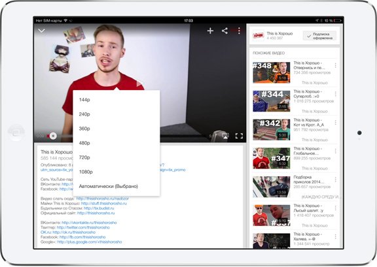Choose 1080p video quality
377x267 pixels.
(x=117, y=172)
